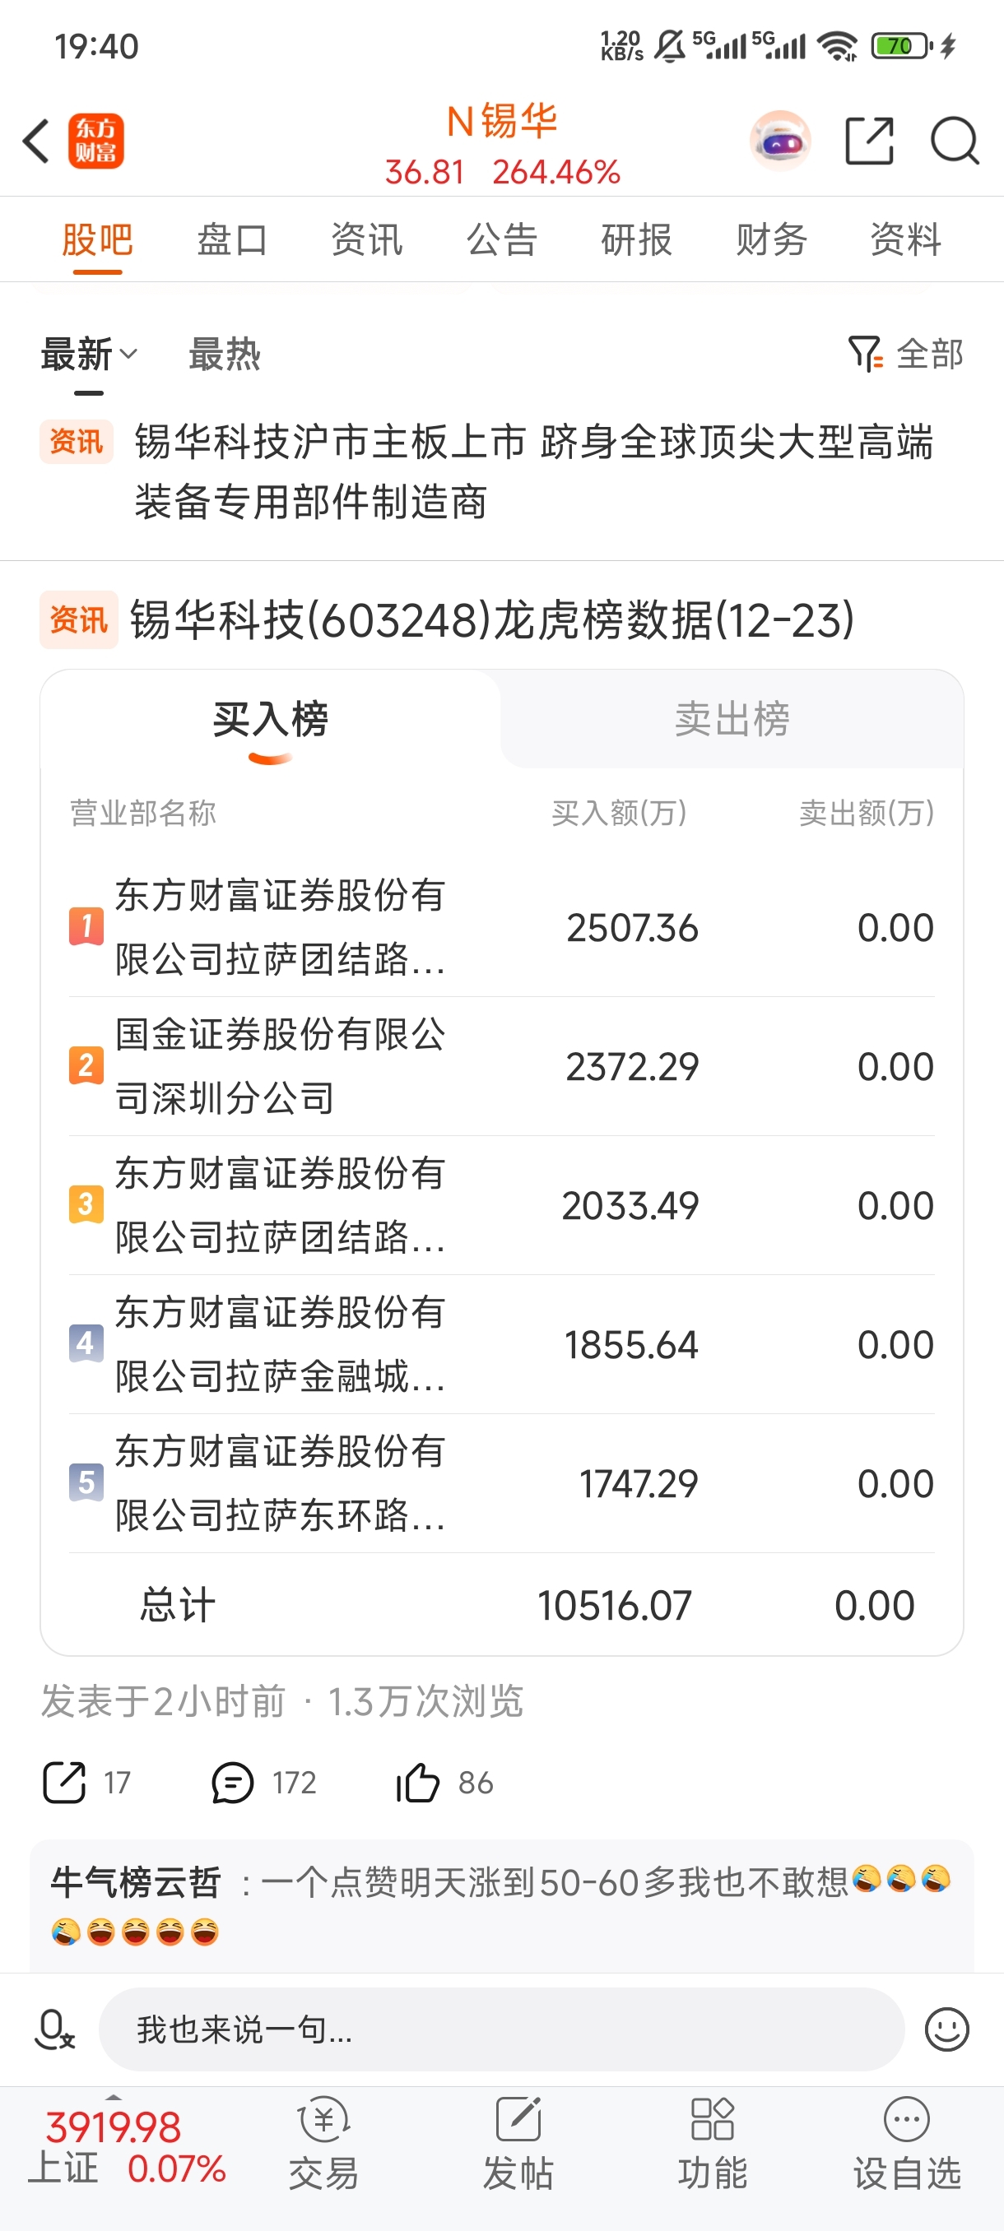Image resolution: width=1004 pixels, height=2231 pixels.
Task: Forward the post via share icon
Action: pos(64,1783)
